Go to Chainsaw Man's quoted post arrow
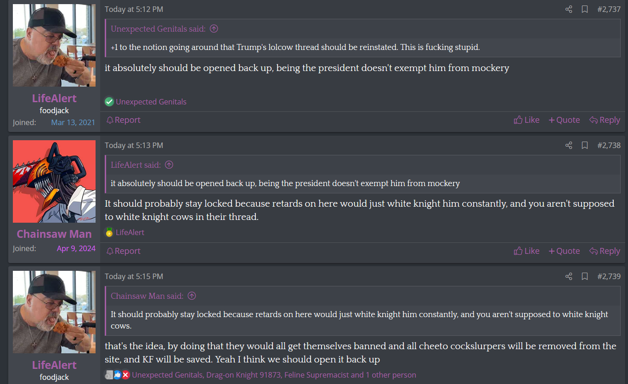This screenshot has width=628, height=384. (x=192, y=296)
